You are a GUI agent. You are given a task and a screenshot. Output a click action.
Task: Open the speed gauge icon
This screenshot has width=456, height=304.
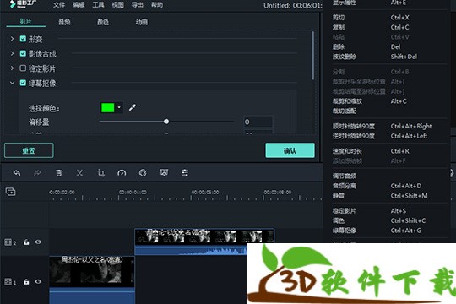(x=122, y=173)
